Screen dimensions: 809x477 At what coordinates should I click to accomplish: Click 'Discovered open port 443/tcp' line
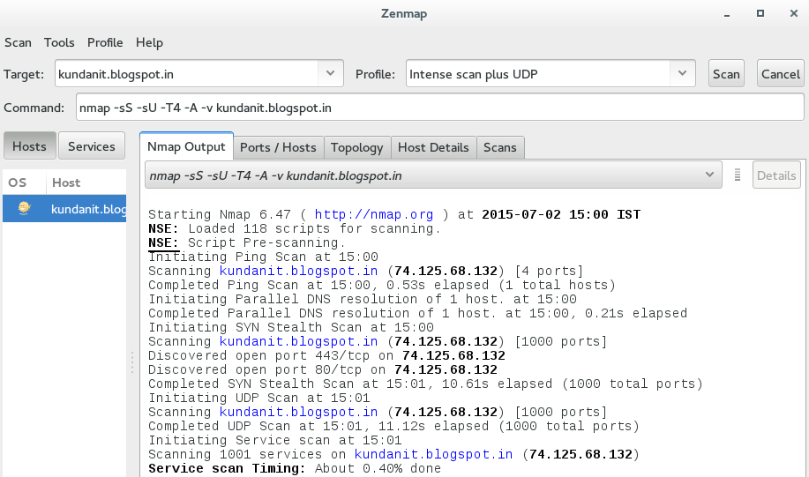[326, 355]
